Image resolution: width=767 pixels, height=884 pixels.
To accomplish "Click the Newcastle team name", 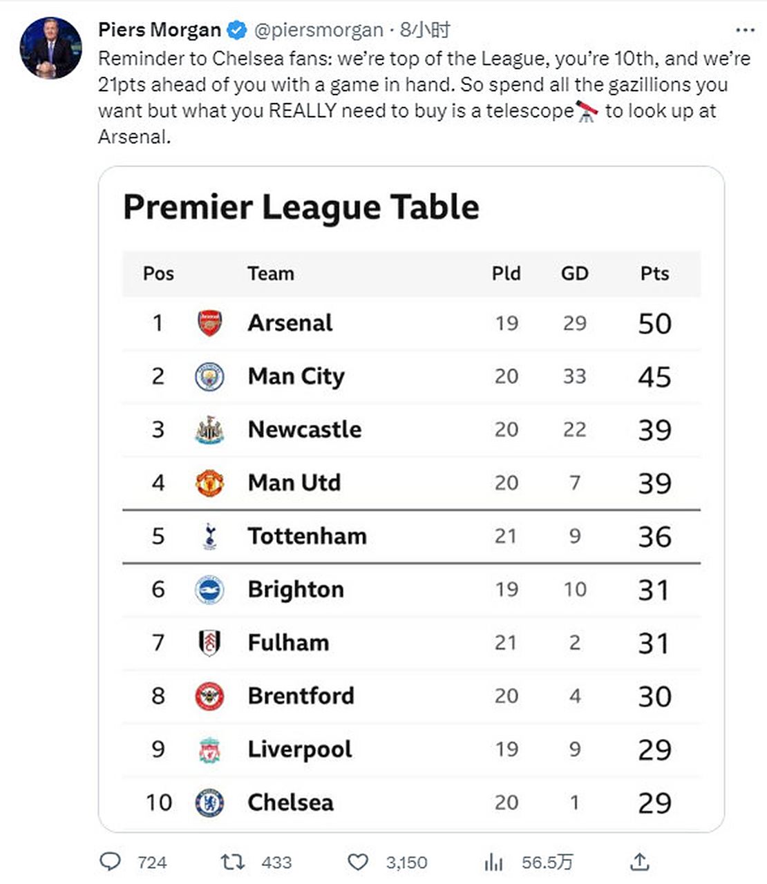I will pyautogui.click(x=305, y=430).
